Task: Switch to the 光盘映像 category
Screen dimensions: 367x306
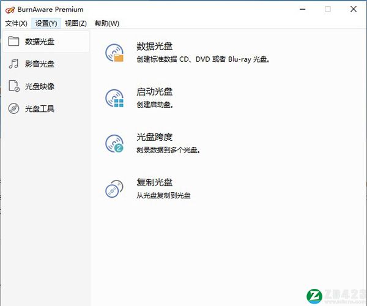Action: tap(46, 86)
